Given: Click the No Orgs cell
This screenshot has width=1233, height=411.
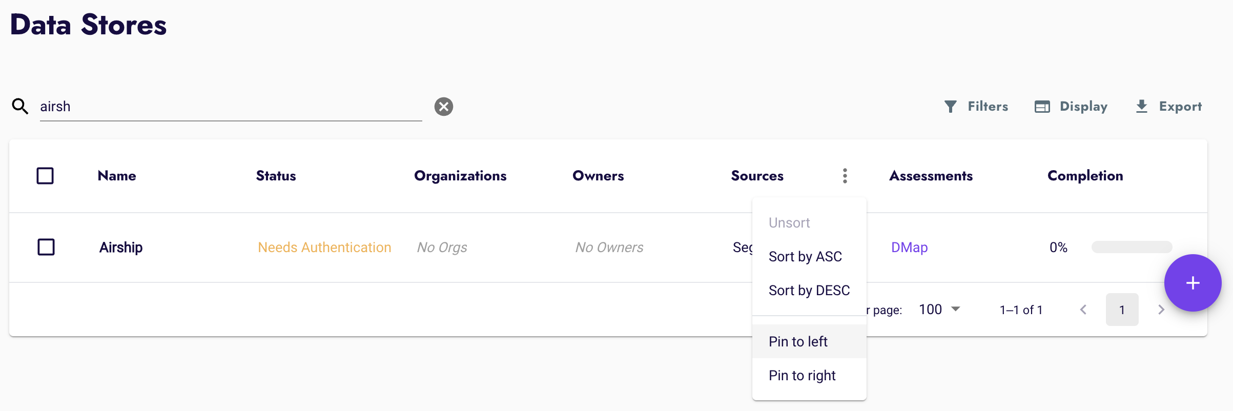Looking at the screenshot, I should 442,248.
